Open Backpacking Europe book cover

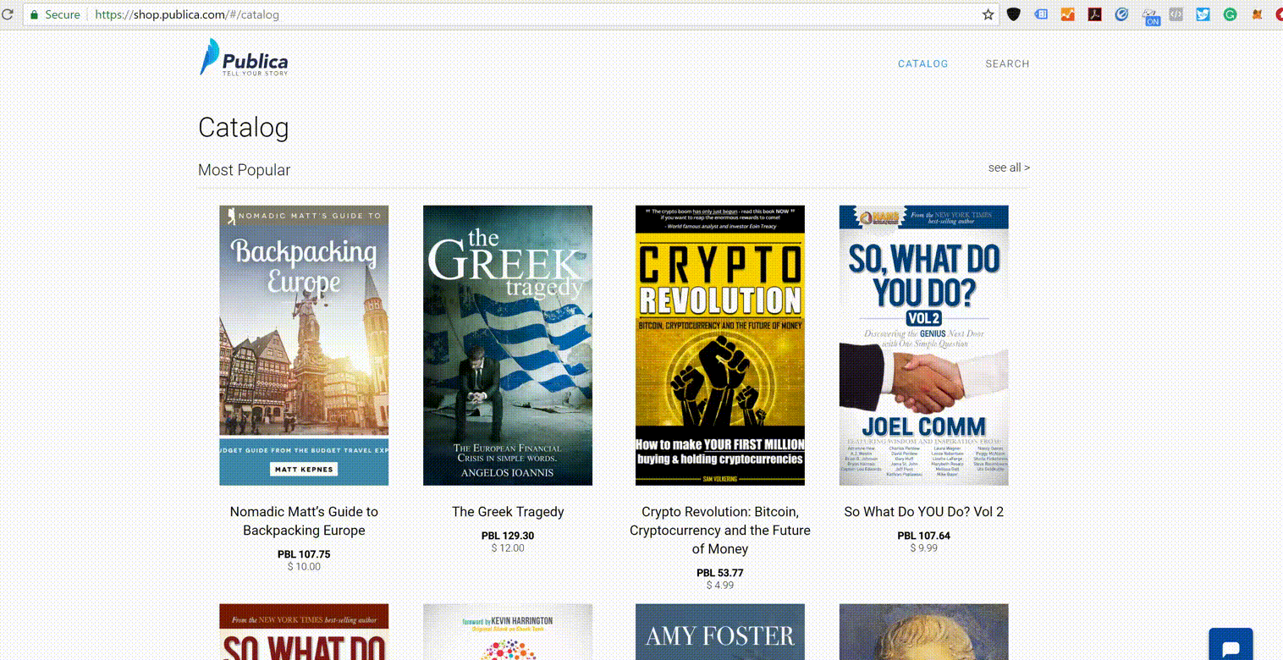tap(304, 345)
